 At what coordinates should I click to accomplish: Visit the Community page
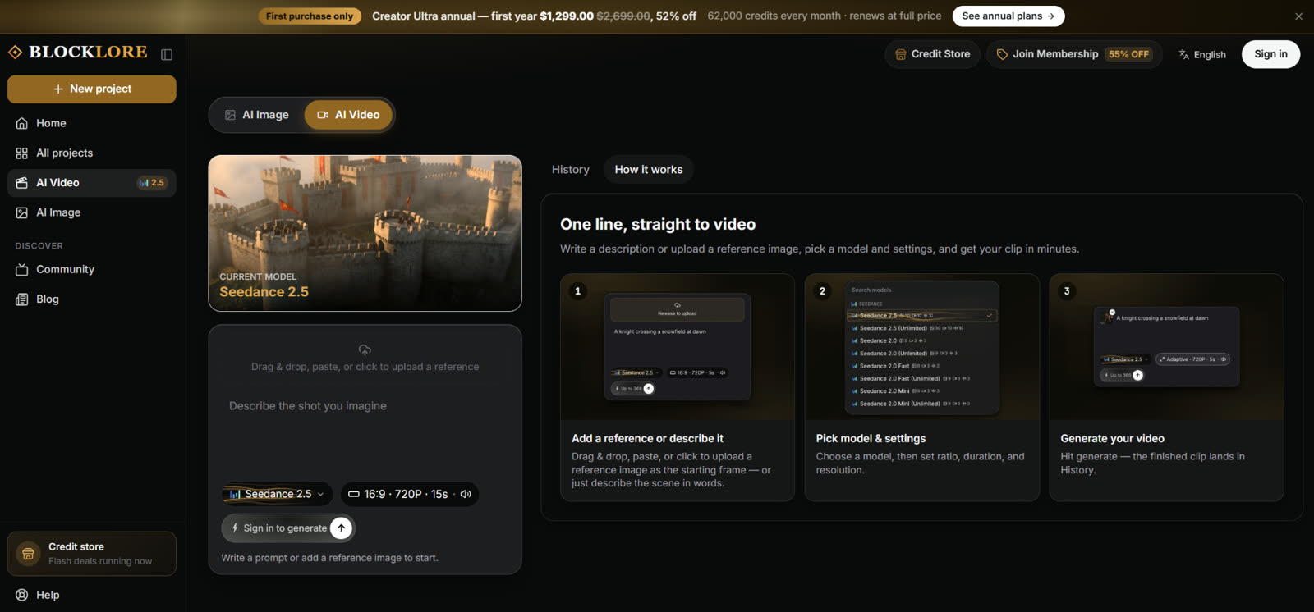pyautogui.click(x=92, y=269)
